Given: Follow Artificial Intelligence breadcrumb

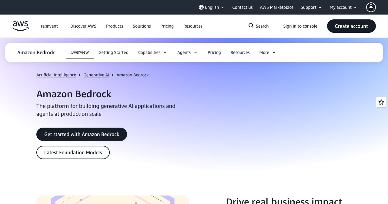Looking at the screenshot, I should click(56, 75).
